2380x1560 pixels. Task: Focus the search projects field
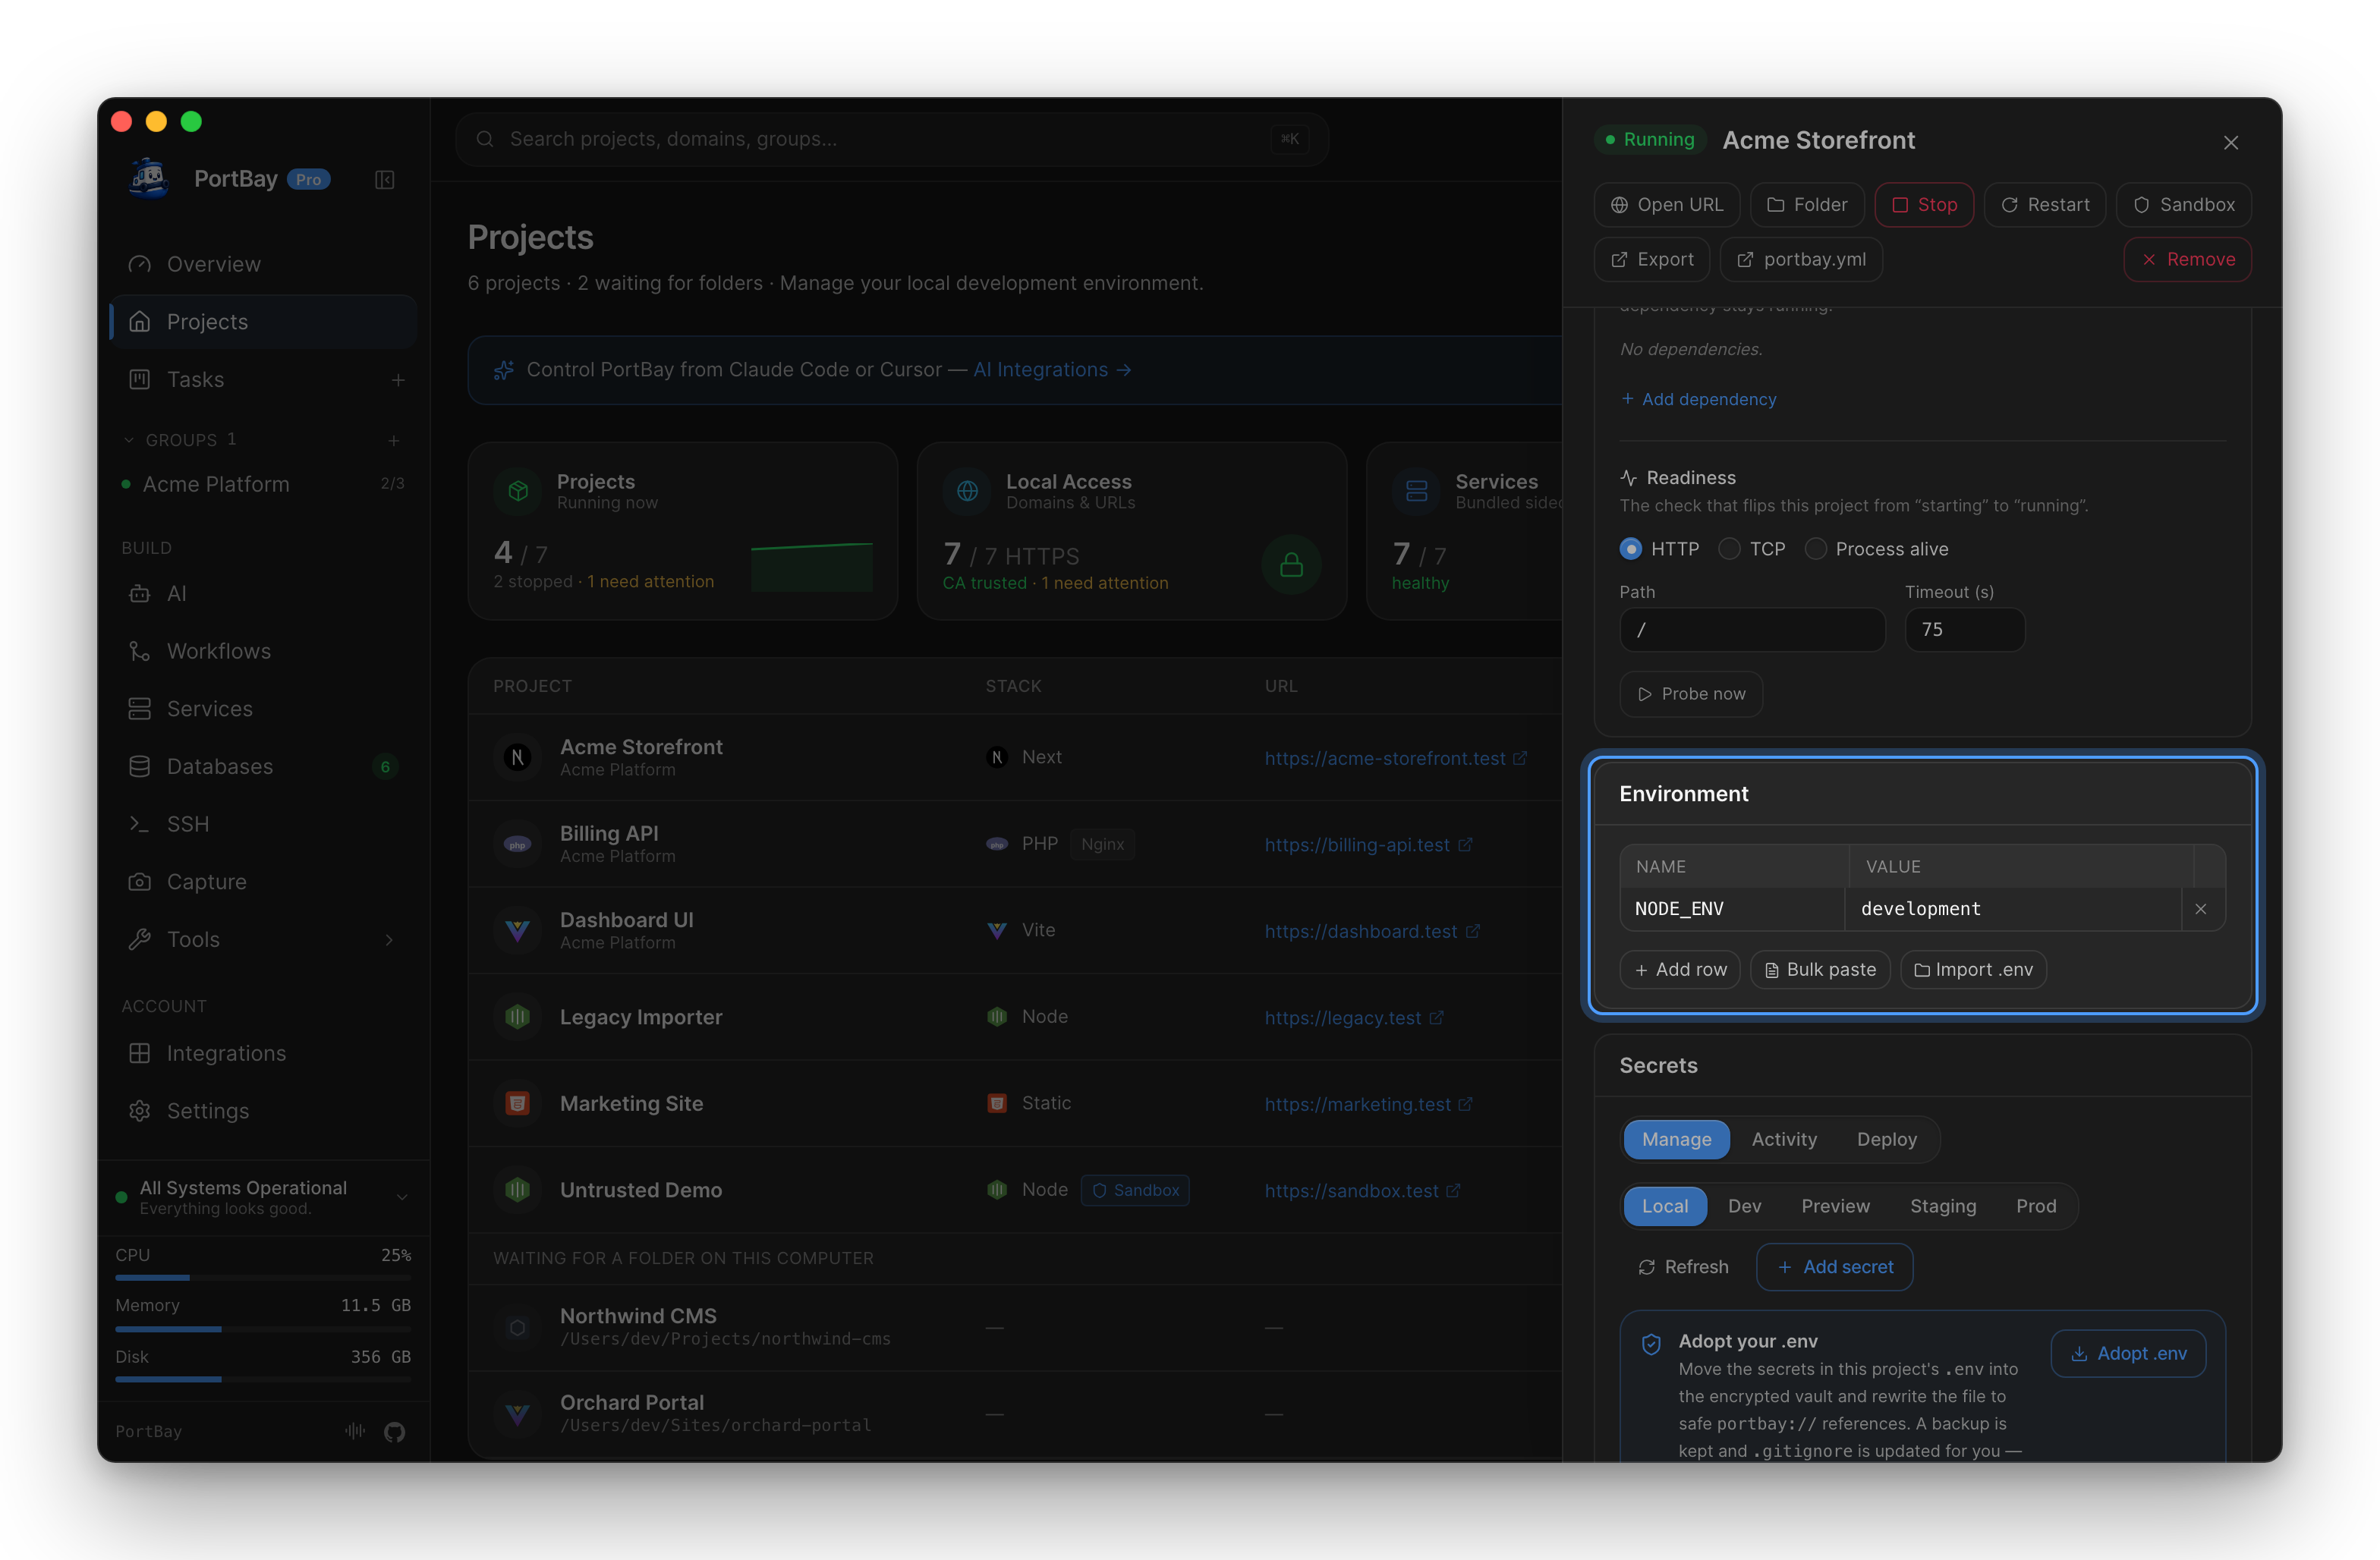[x=892, y=139]
